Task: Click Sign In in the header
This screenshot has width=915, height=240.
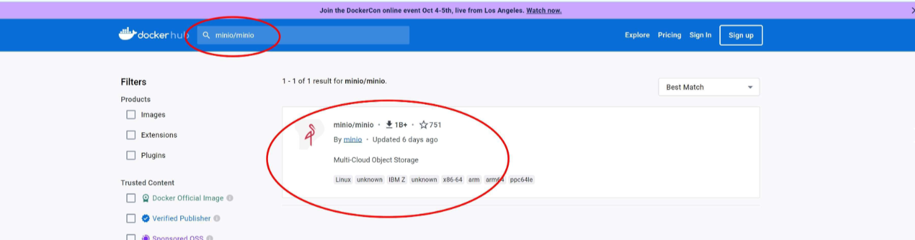Action: pos(700,35)
